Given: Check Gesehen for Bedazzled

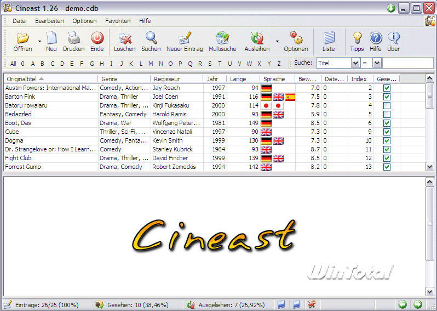Looking at the screenshot, I should [387, 115].
